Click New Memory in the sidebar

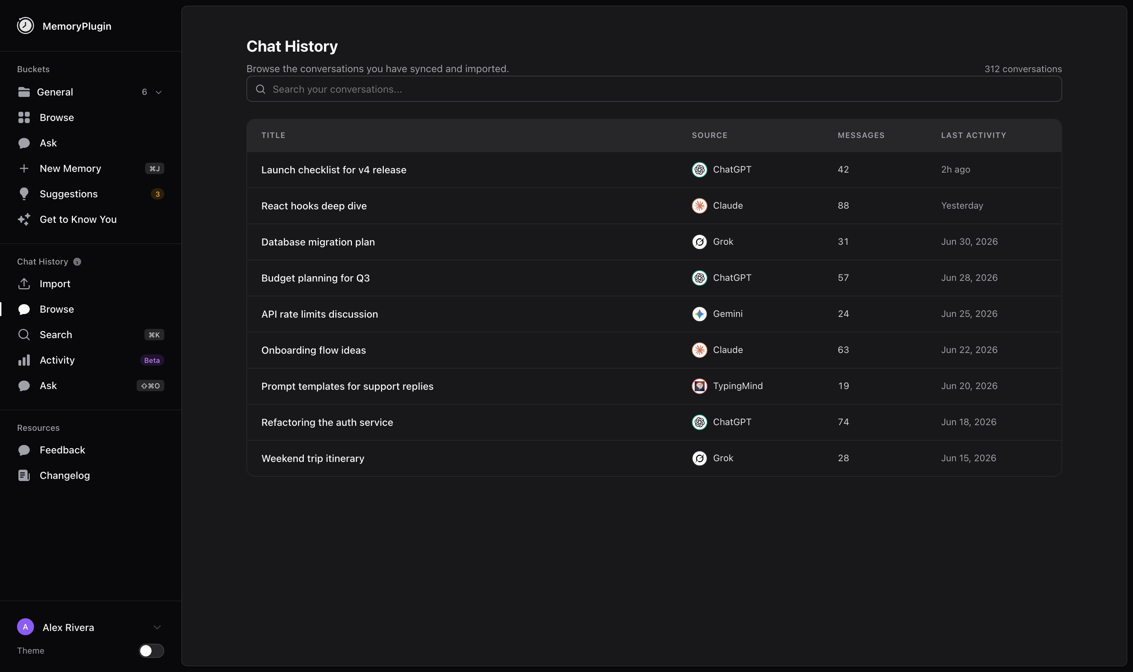(x=91, y=168)
